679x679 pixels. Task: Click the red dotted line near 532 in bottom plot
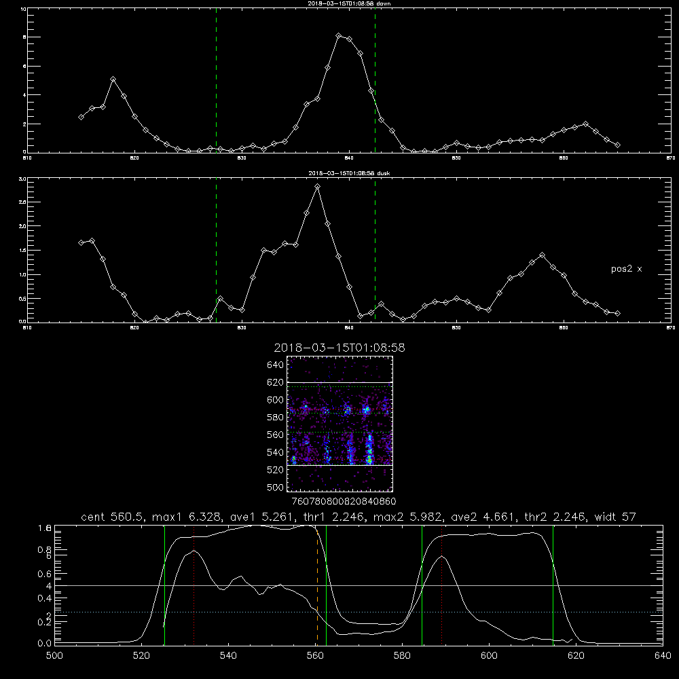(194, 585)
